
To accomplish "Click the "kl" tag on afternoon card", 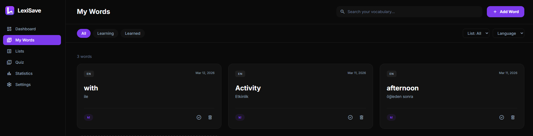I will (x=391, y=117).
